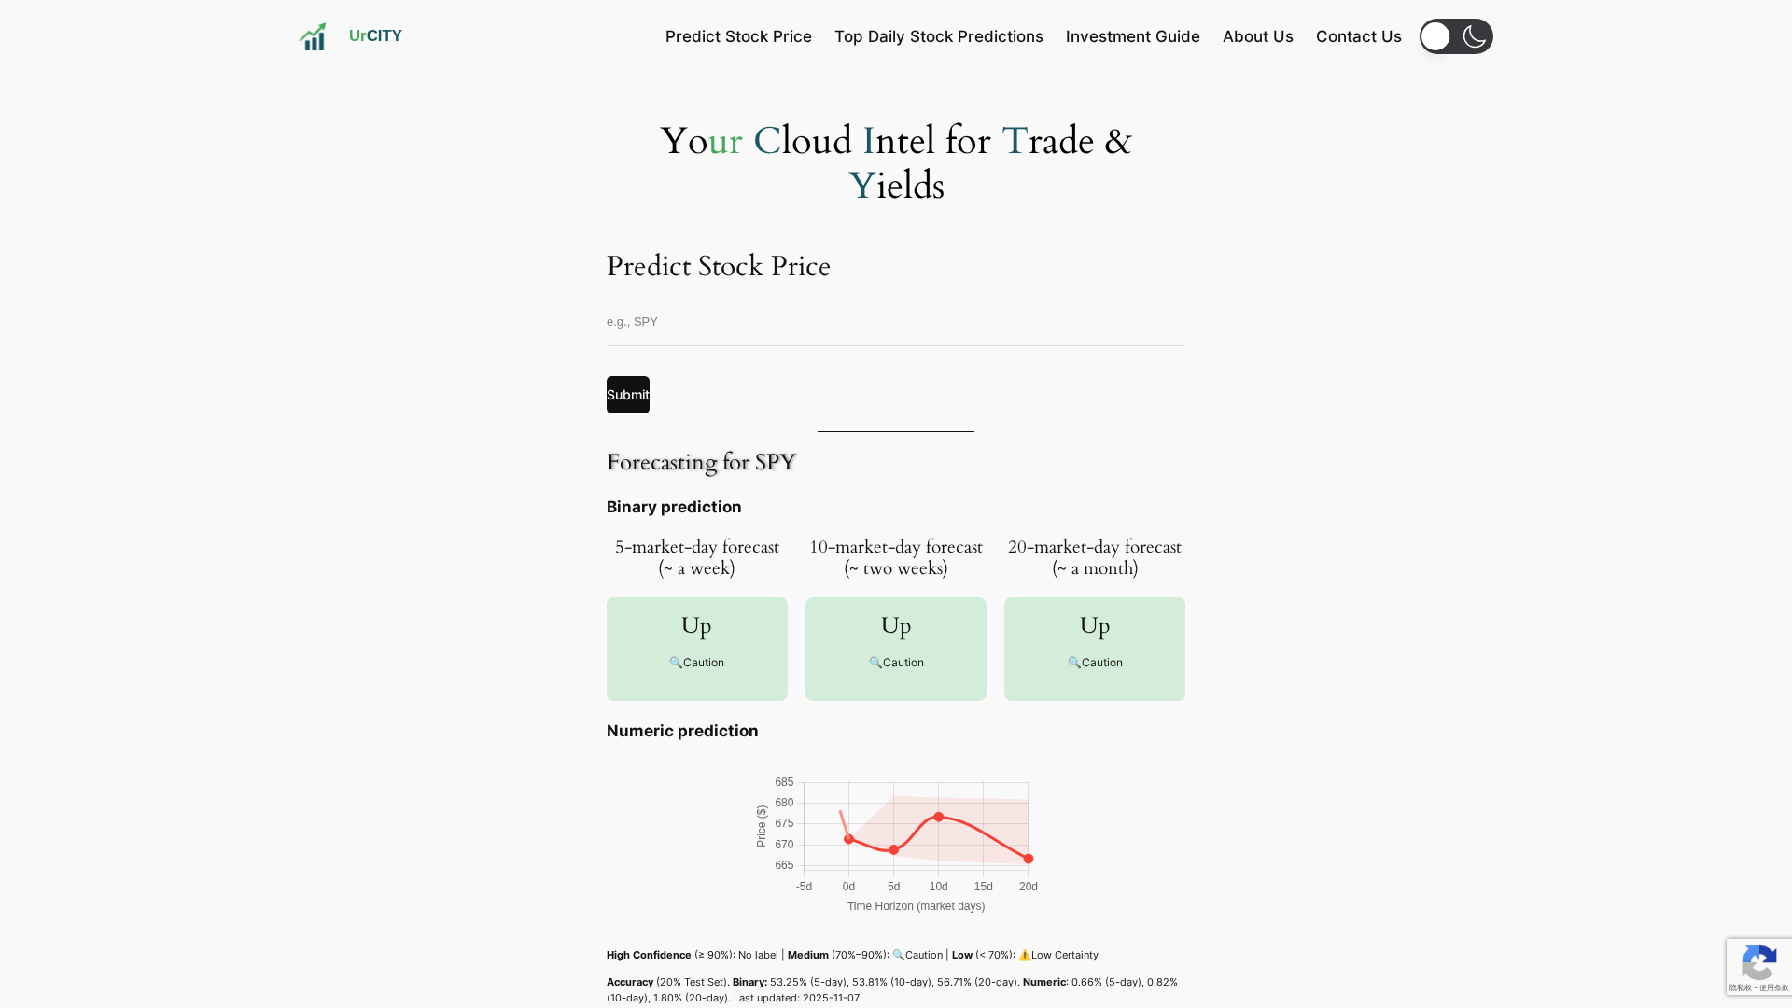Viewport: 1792px width, 1008px height.
Task: Open the About Us page
Action: click(x=1257, y=36)
